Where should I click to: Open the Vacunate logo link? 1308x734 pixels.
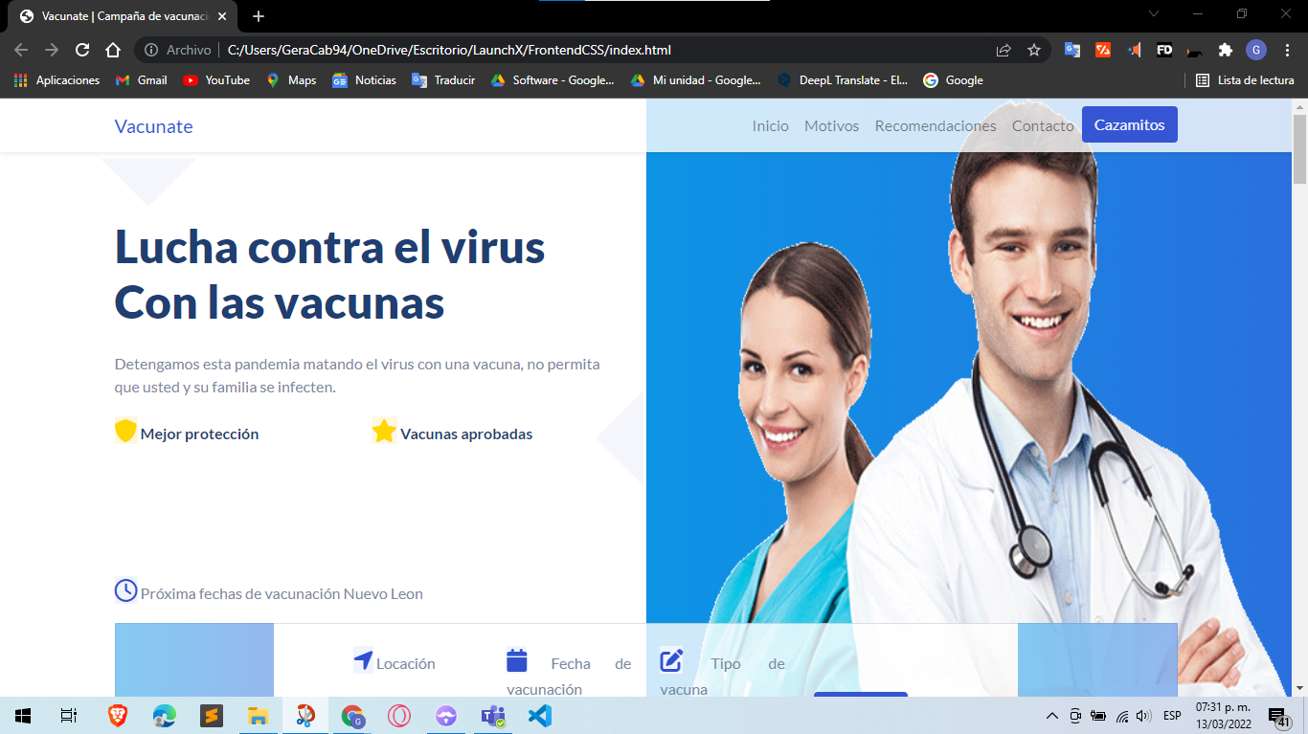click(x=153, y=125)
